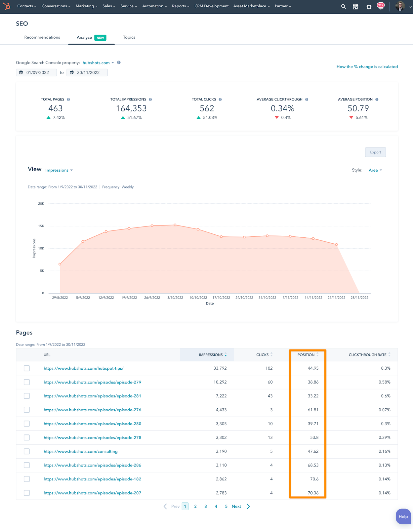
Task: Click the Next pagination link
Action: 236,507
